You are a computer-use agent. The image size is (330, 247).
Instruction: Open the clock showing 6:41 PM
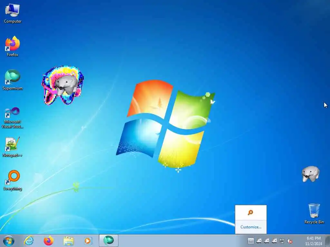click(x=314, y=238)
